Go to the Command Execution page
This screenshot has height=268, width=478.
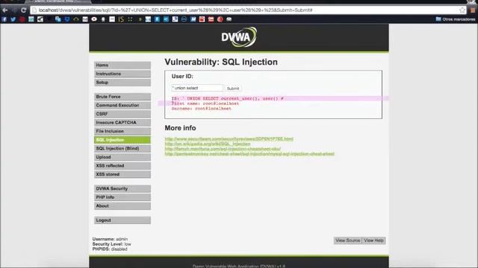[122, 105]
